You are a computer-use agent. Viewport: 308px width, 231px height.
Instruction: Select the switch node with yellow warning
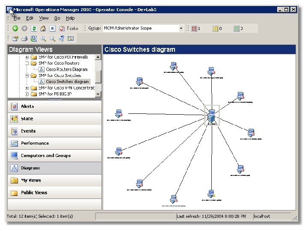211,194
